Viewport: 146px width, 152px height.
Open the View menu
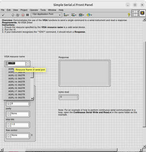click(x=16, y=10)
